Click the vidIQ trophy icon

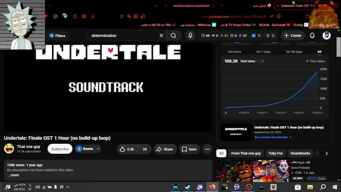click(268, 35)
